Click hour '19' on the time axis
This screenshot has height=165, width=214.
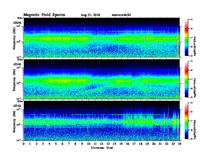click(147, 144)
